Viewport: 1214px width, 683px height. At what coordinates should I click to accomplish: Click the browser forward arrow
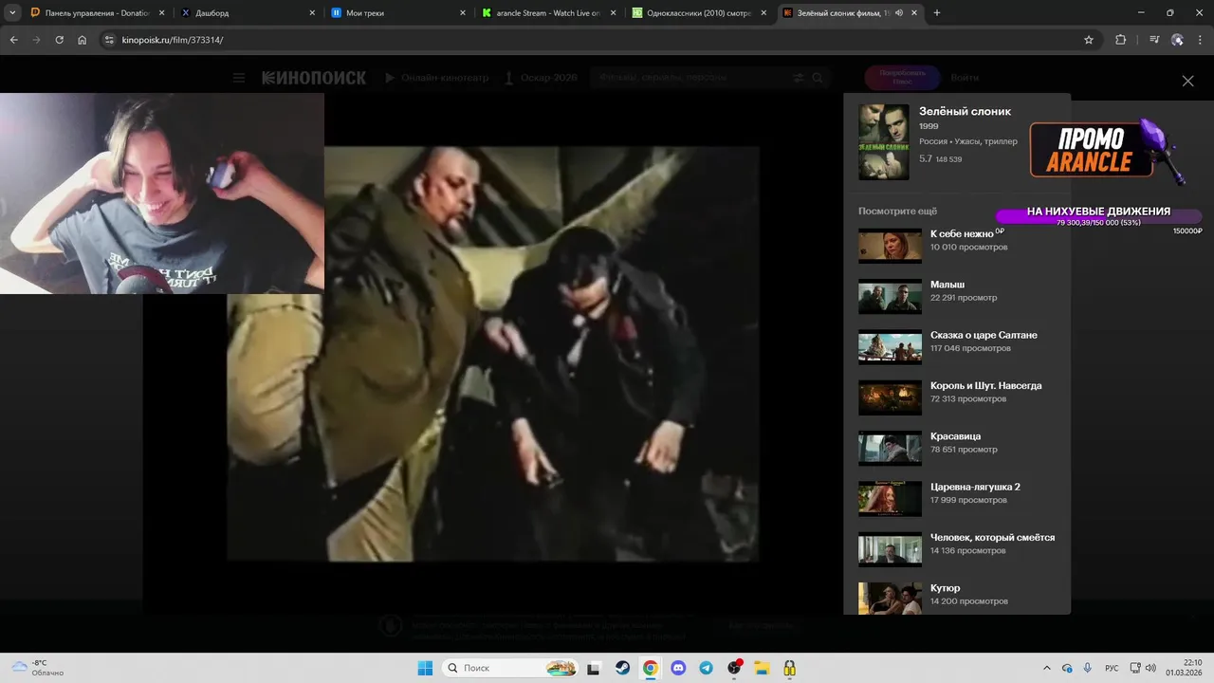click(x=36, y=40)
